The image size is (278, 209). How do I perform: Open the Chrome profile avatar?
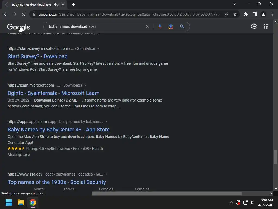pos(263,14)
